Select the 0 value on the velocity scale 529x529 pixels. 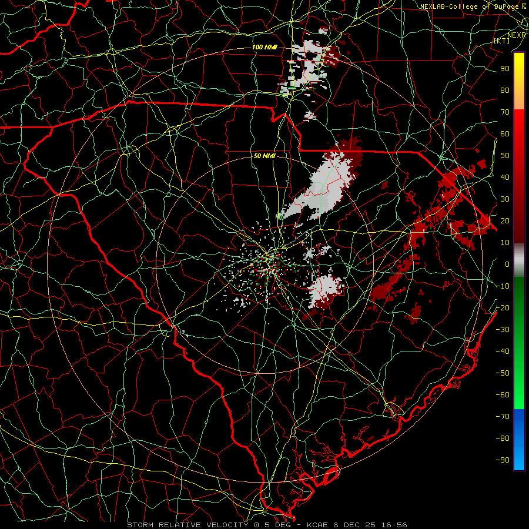(x=507, y=264)
